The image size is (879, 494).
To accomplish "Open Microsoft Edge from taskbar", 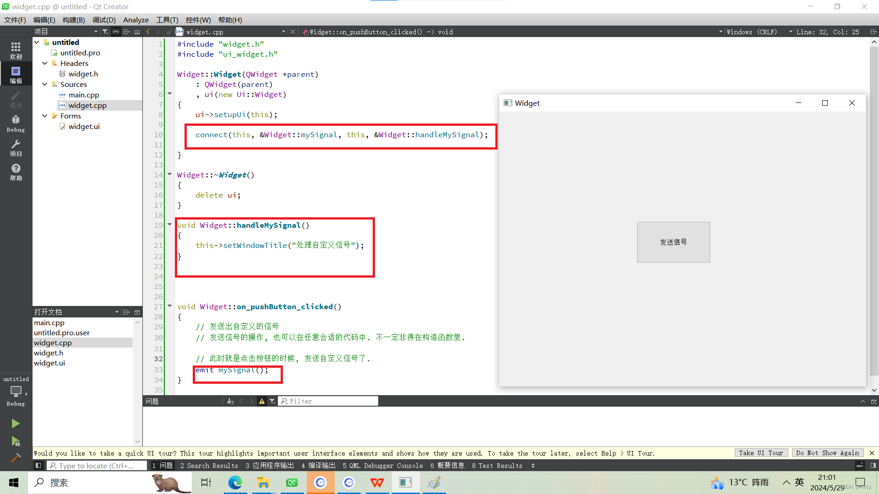I will pos(235,483).
